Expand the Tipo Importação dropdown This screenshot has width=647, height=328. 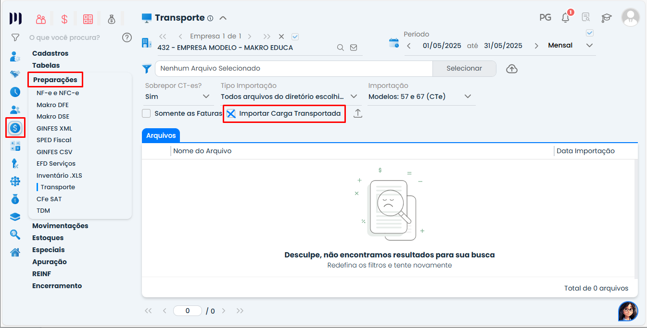290,97
